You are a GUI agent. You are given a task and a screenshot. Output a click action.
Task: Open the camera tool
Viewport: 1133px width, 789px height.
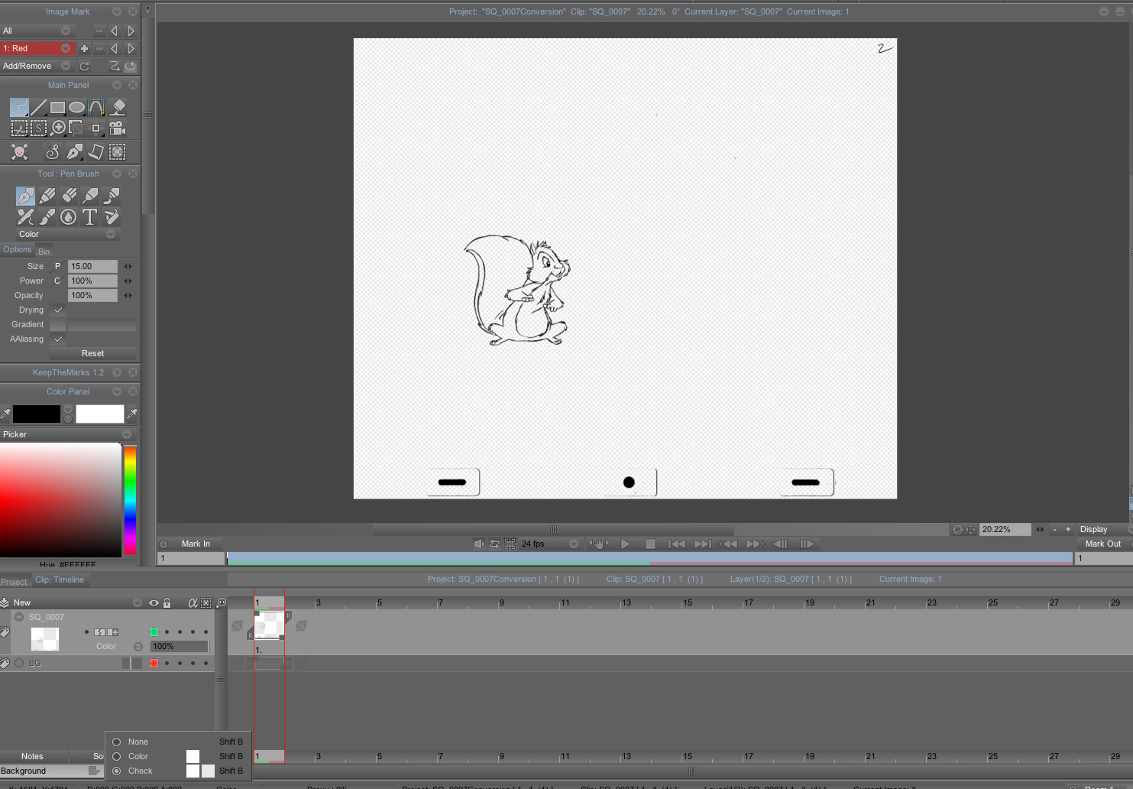click(117, 128)
